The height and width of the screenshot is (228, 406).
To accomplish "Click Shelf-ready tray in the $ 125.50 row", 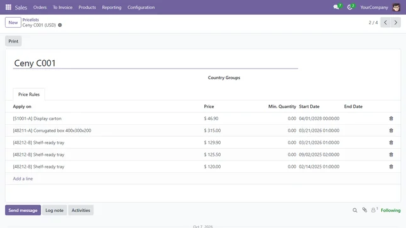I will pyautogui.click(x=49, y=155).
